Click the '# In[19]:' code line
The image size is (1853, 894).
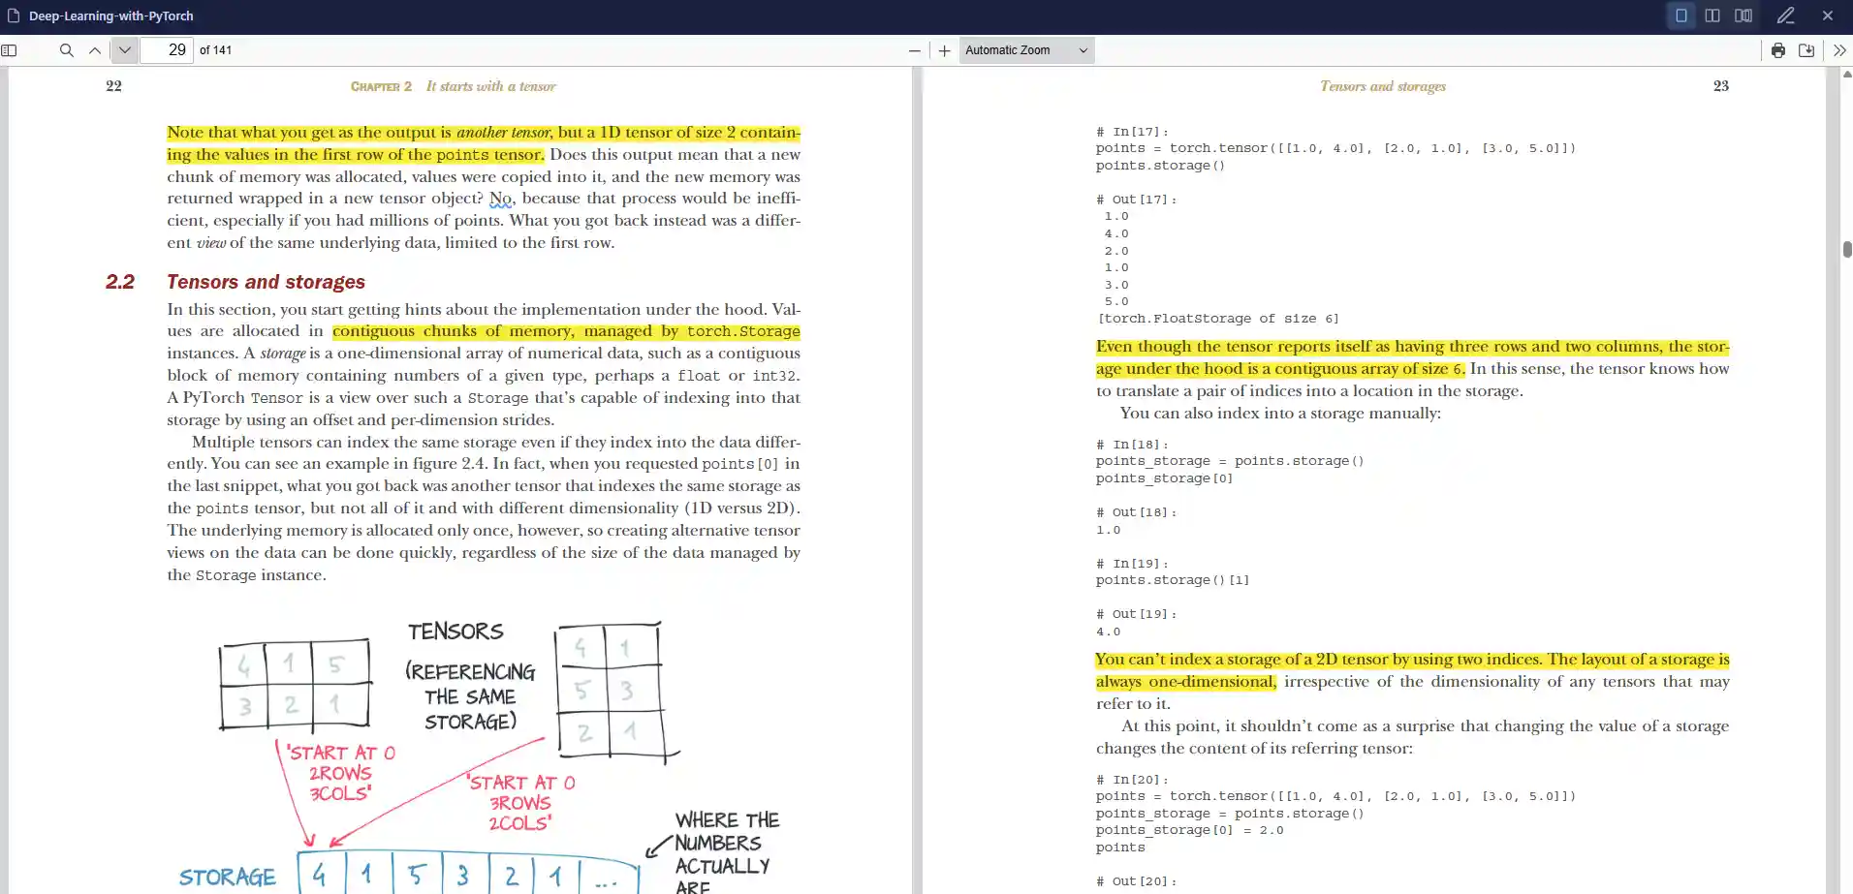coord(1132,564)
